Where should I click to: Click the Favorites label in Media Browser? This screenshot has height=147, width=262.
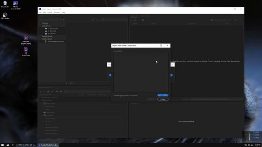(x=45, y=23)
